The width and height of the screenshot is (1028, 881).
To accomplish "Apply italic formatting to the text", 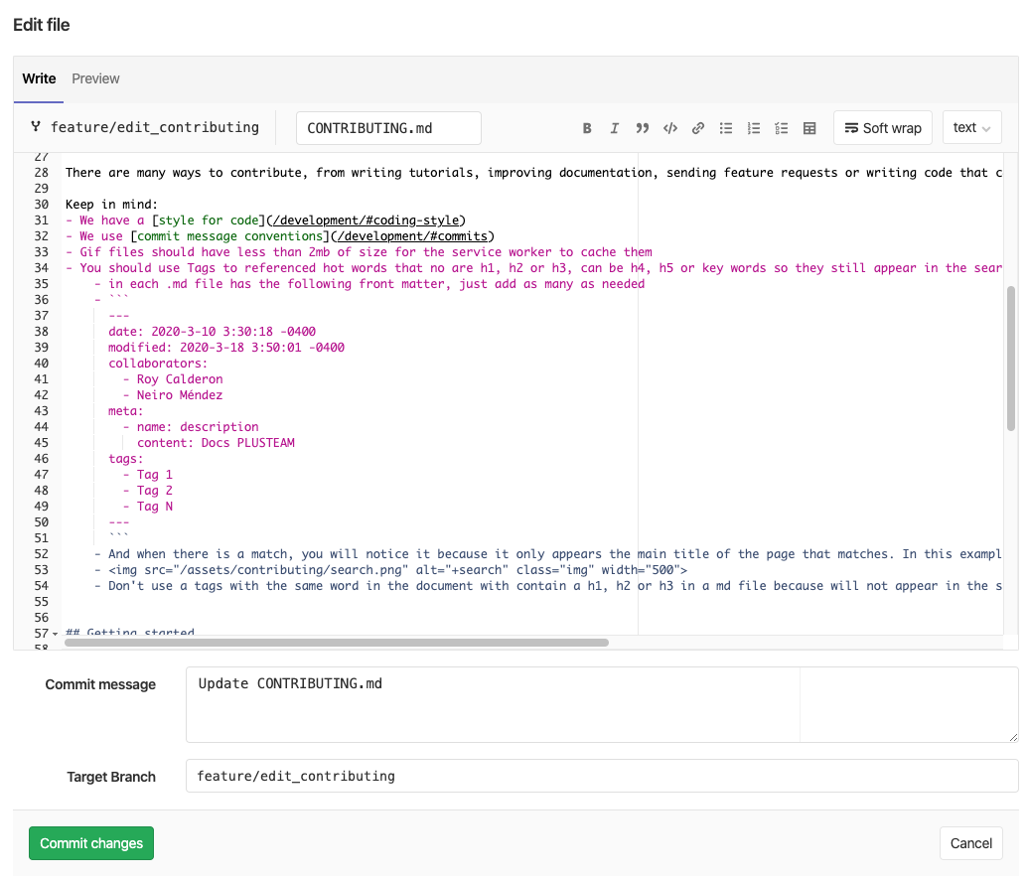I will [615, 128].
